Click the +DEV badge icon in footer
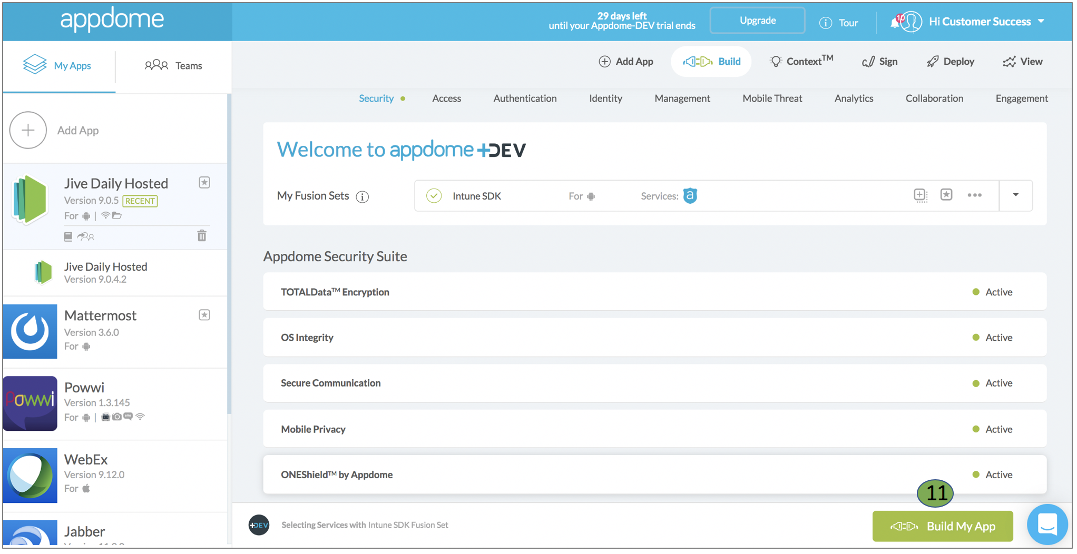 [259, 525]
